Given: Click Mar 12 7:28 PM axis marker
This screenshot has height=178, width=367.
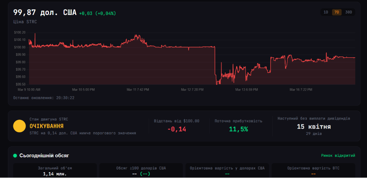Looking at the screenshot, I should pos(192,89).
